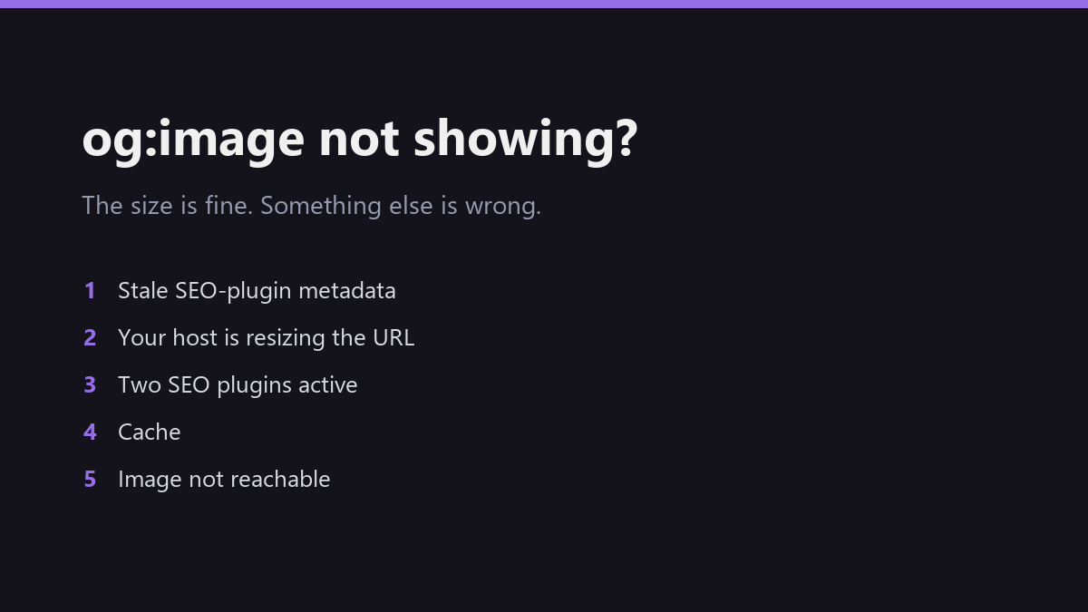Click "Something else is wrong." text
Viewport: 1088px width, 612px height.
(401, 206)
